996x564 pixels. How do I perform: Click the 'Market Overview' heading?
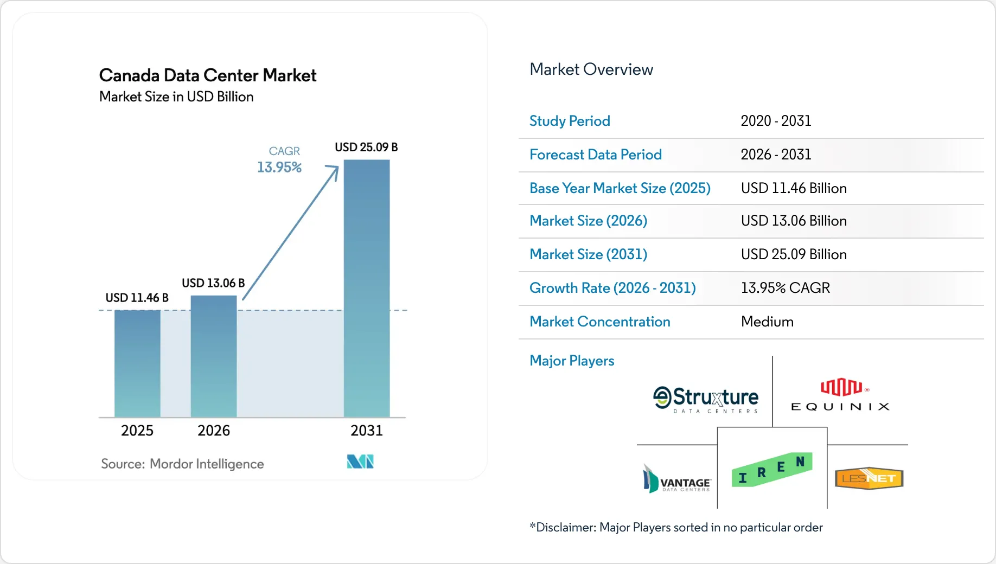click(x=591, y=69)
